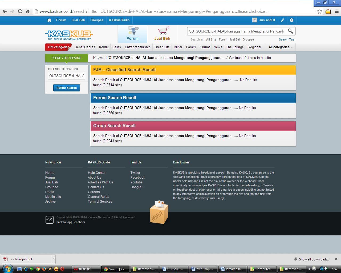Click the feedback box icon
The height and width of the screenshot is (273, 341).
pyautogui.click(x=159, y=212)
